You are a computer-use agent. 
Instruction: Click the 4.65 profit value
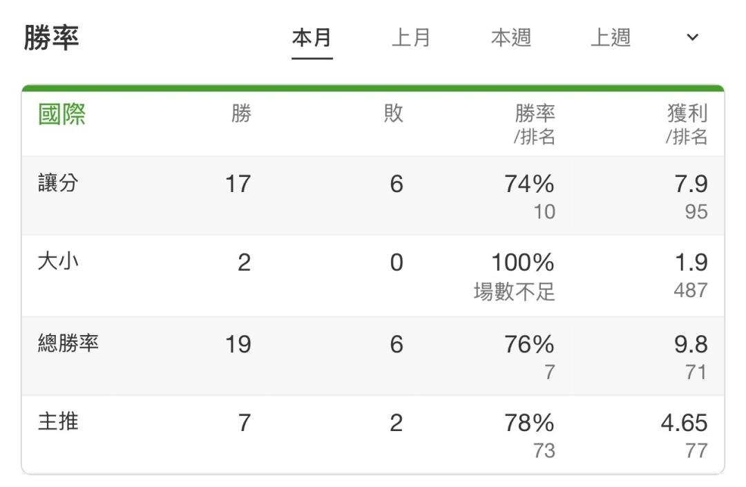(684, 423)
